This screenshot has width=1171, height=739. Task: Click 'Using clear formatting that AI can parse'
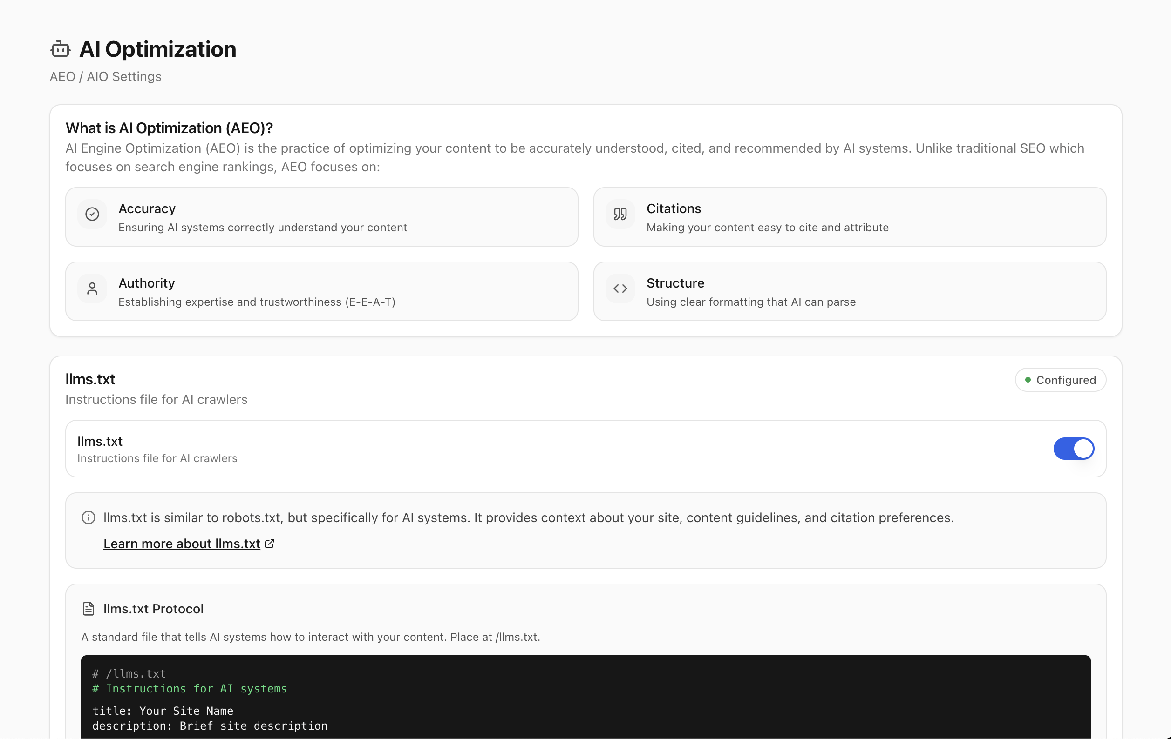[751, 302]
